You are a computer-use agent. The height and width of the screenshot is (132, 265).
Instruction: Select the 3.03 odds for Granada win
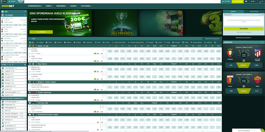(110, 51)
